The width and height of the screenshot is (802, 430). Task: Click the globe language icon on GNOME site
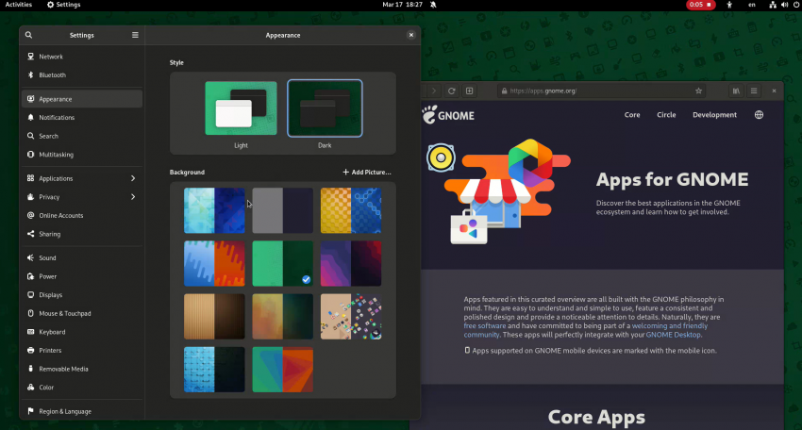(x=759, y=115)
